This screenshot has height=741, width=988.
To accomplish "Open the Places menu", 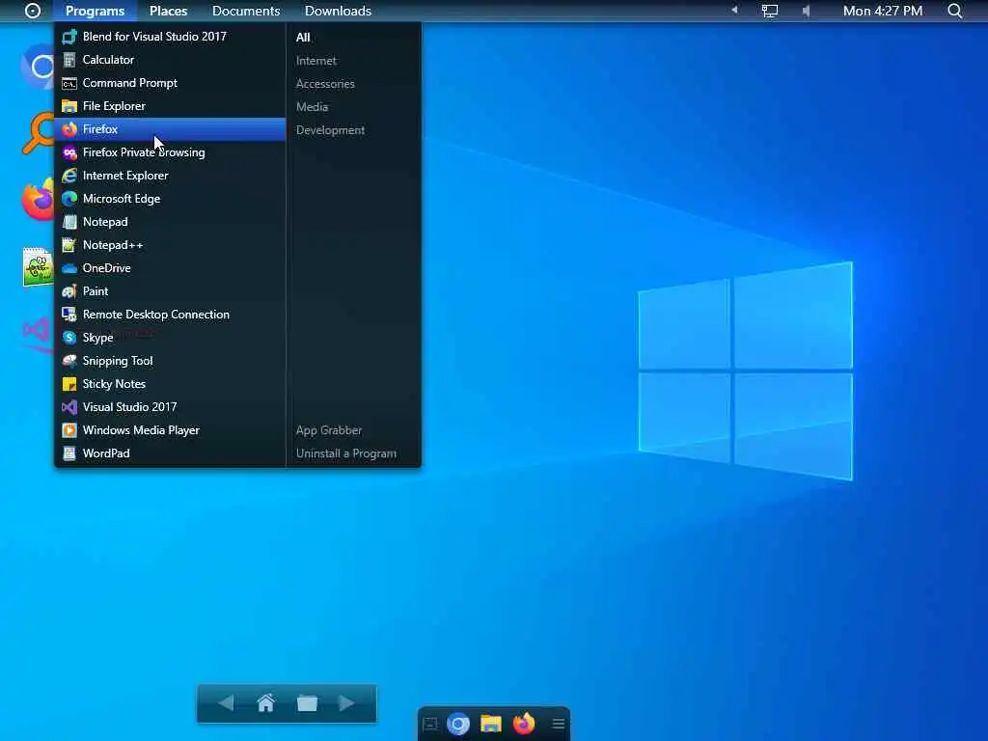I will [x=168, y=11].
